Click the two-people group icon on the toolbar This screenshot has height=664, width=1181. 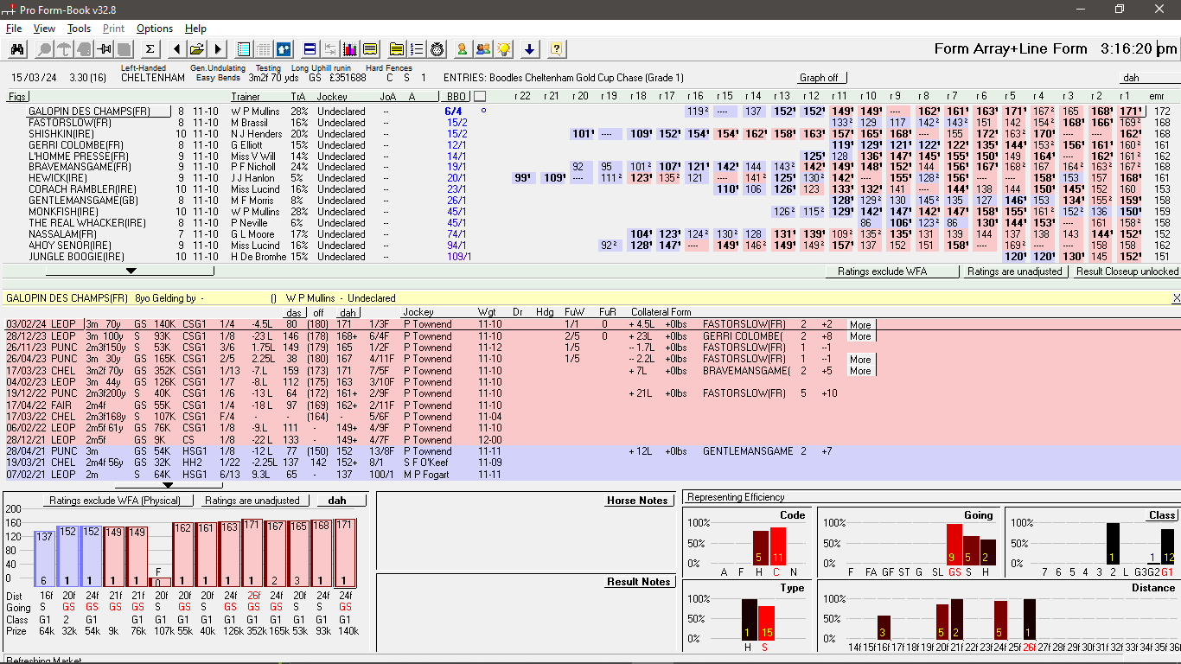(x=483, y=49)
